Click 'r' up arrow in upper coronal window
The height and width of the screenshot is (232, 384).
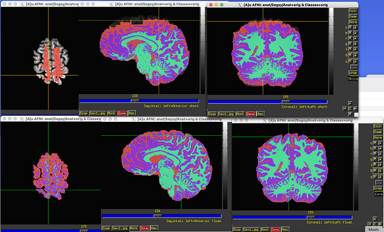tap(356, 38)
